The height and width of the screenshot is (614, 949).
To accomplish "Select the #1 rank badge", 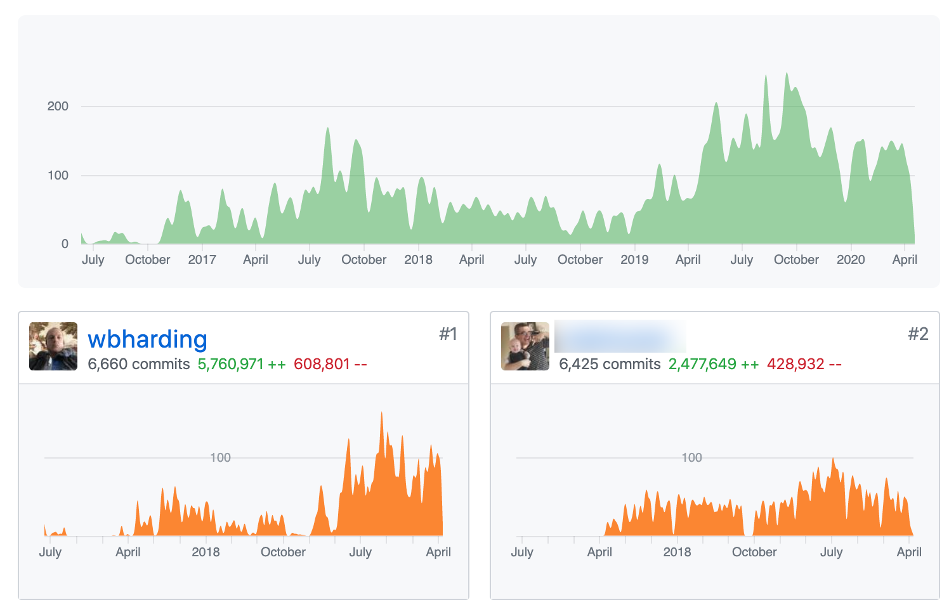I will click(449, 333).
